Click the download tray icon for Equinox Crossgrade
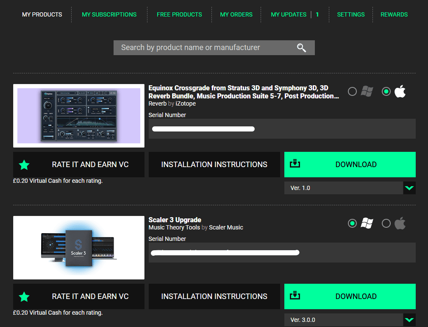The image size is (428, 327). [x=295, y=164]
